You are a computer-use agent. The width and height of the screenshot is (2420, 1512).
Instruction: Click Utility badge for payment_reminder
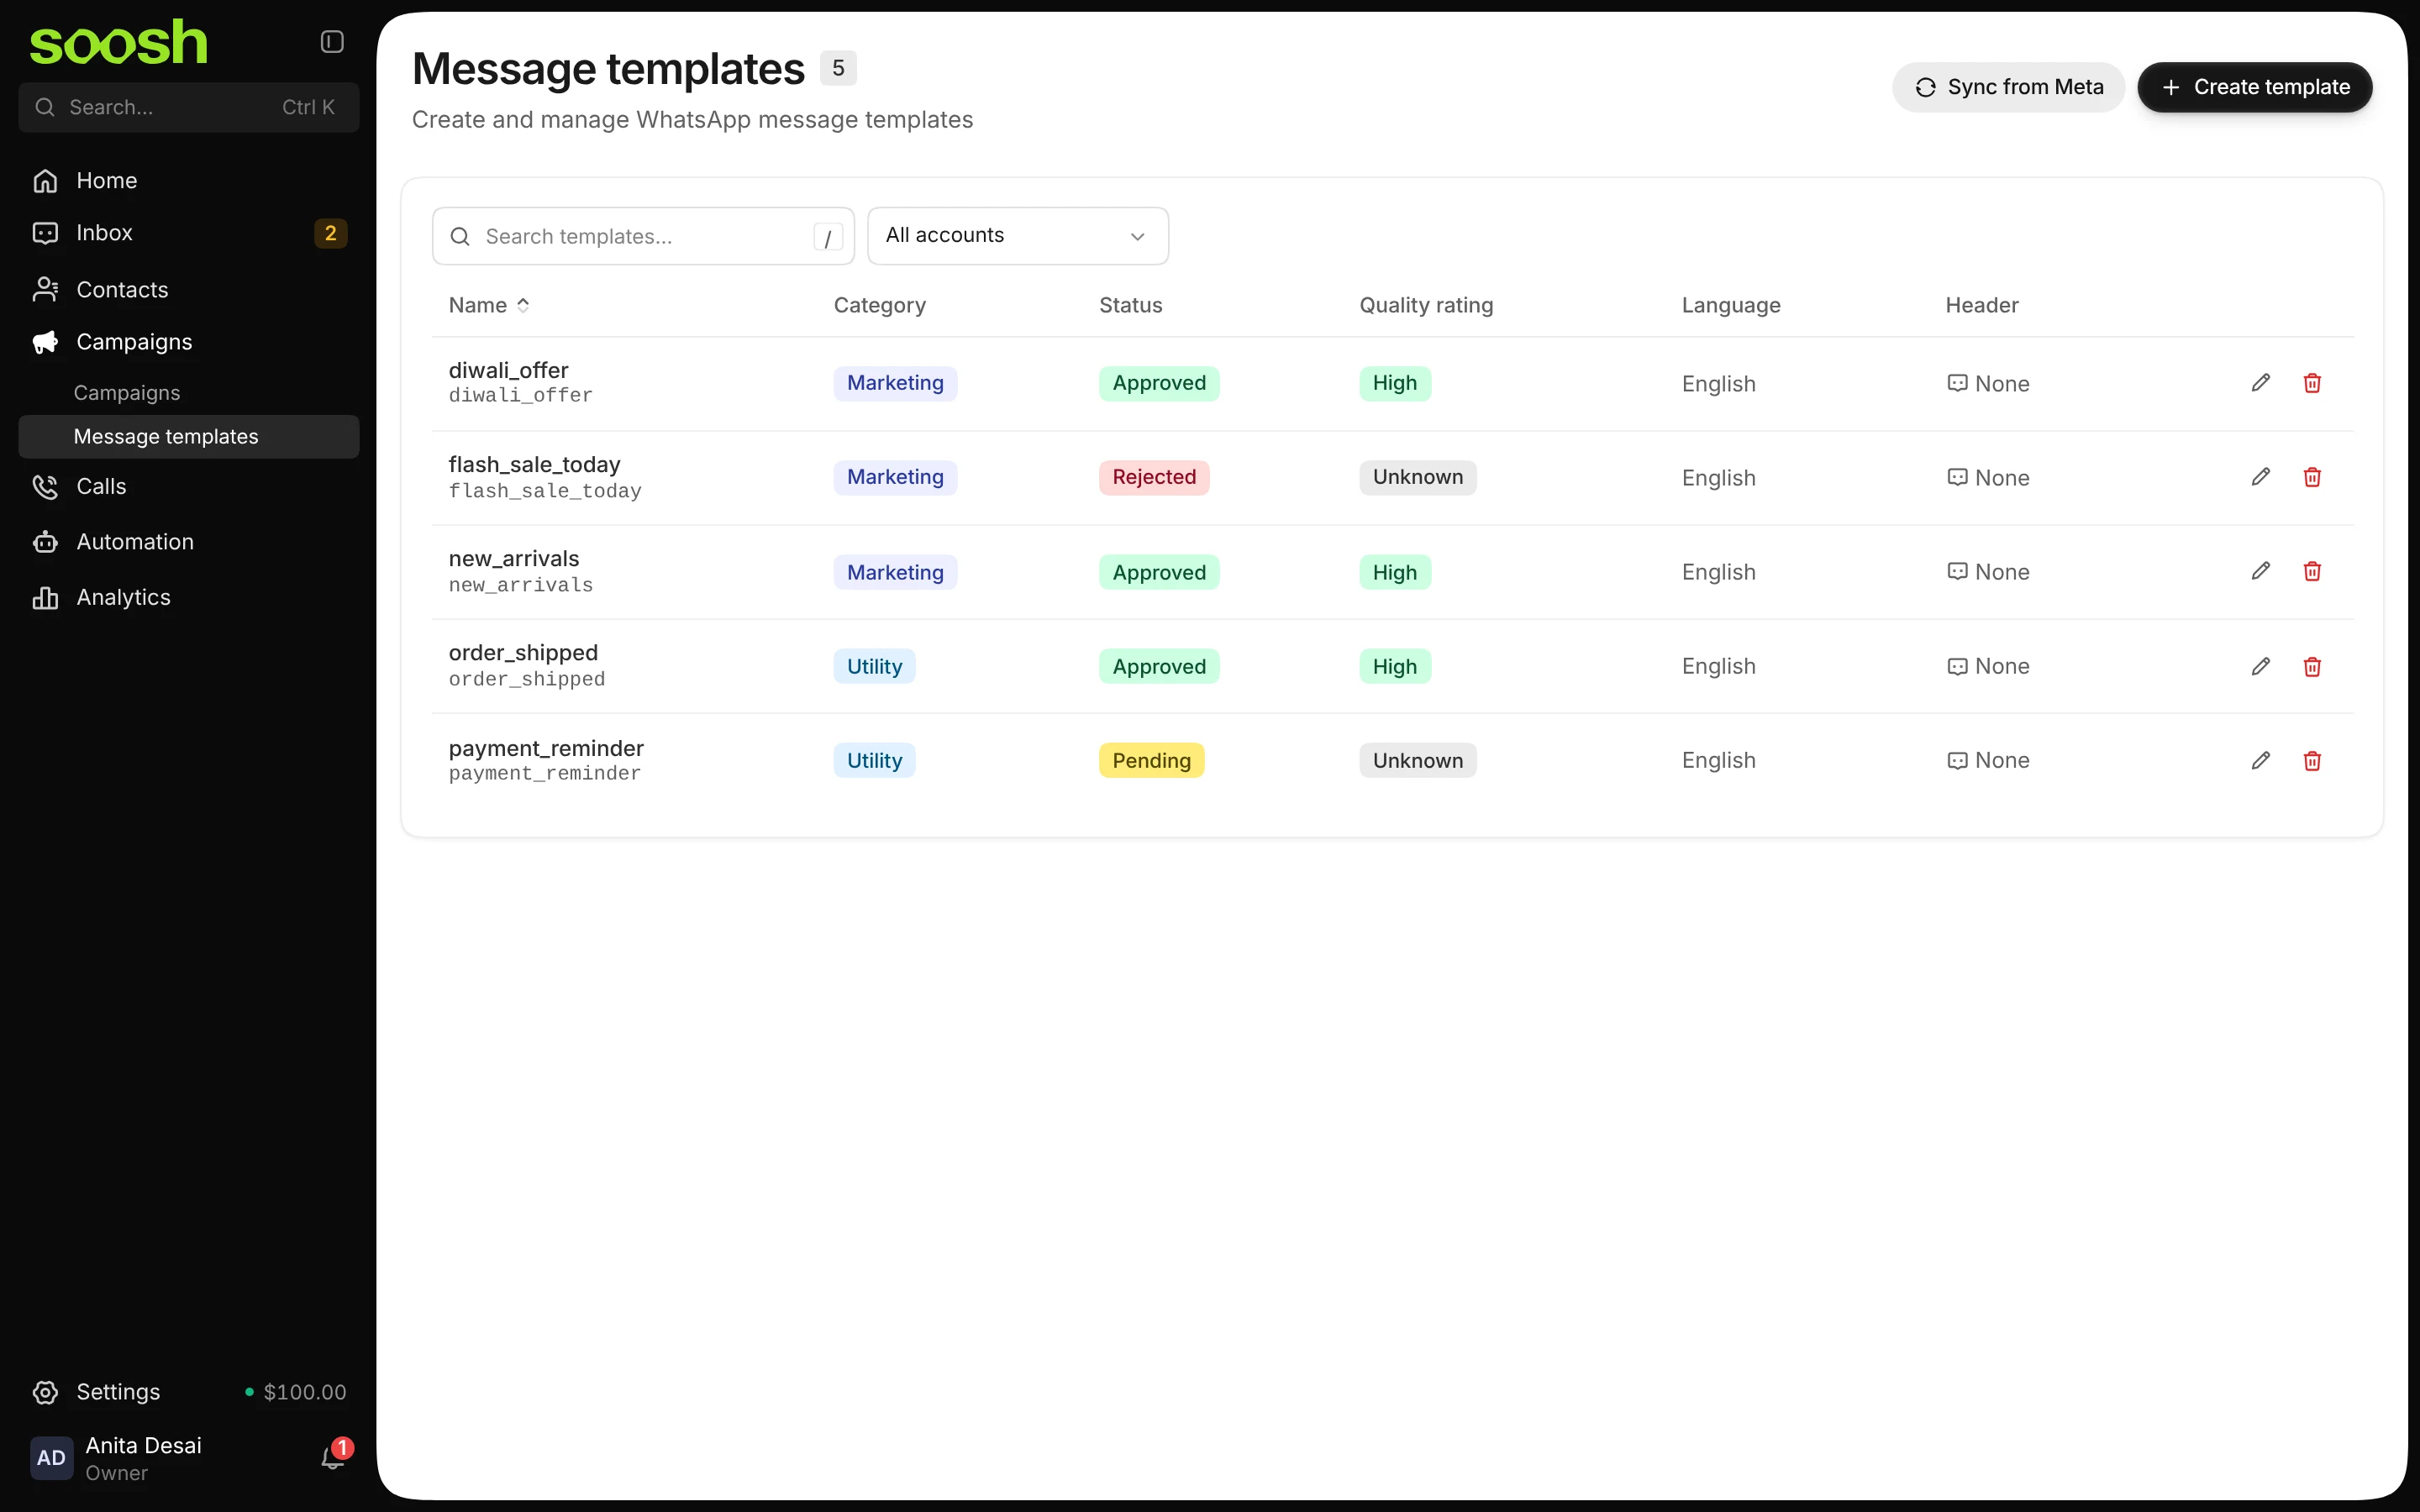click(x=874, y=760)
